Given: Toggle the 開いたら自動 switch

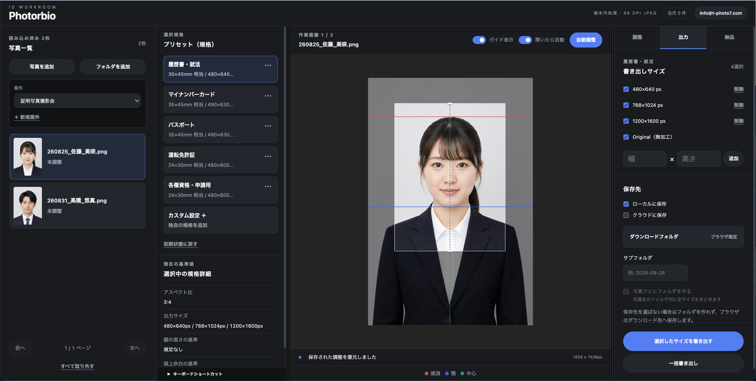Looking at the screenshot, I should [525, 40].
